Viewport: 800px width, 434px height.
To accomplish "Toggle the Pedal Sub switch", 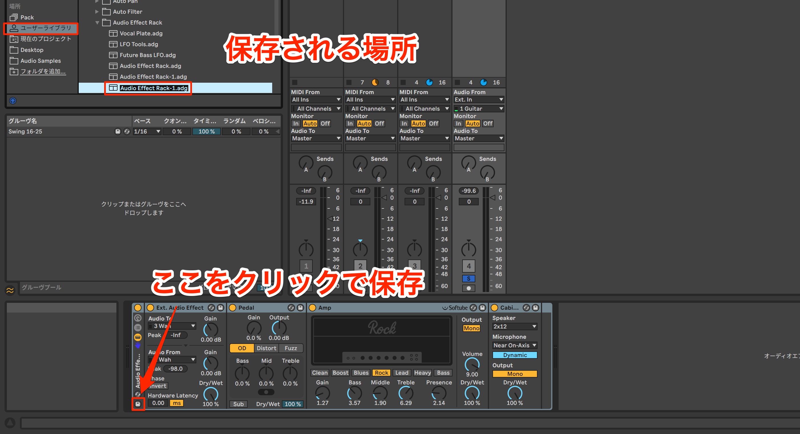I will pyautogui.click(x=239, y=404).
